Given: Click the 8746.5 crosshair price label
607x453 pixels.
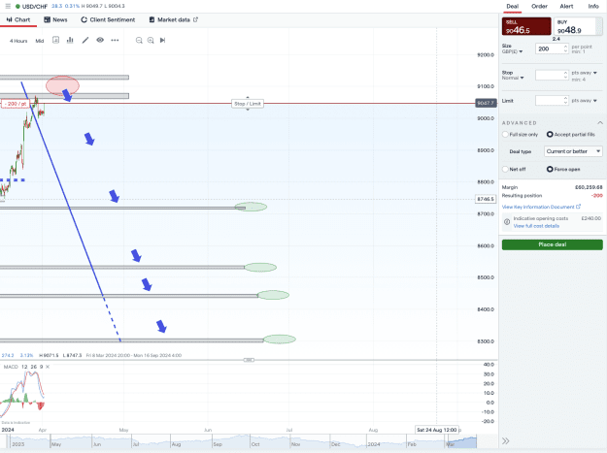Looking at the screenshot, I should (x=486, y=199).
